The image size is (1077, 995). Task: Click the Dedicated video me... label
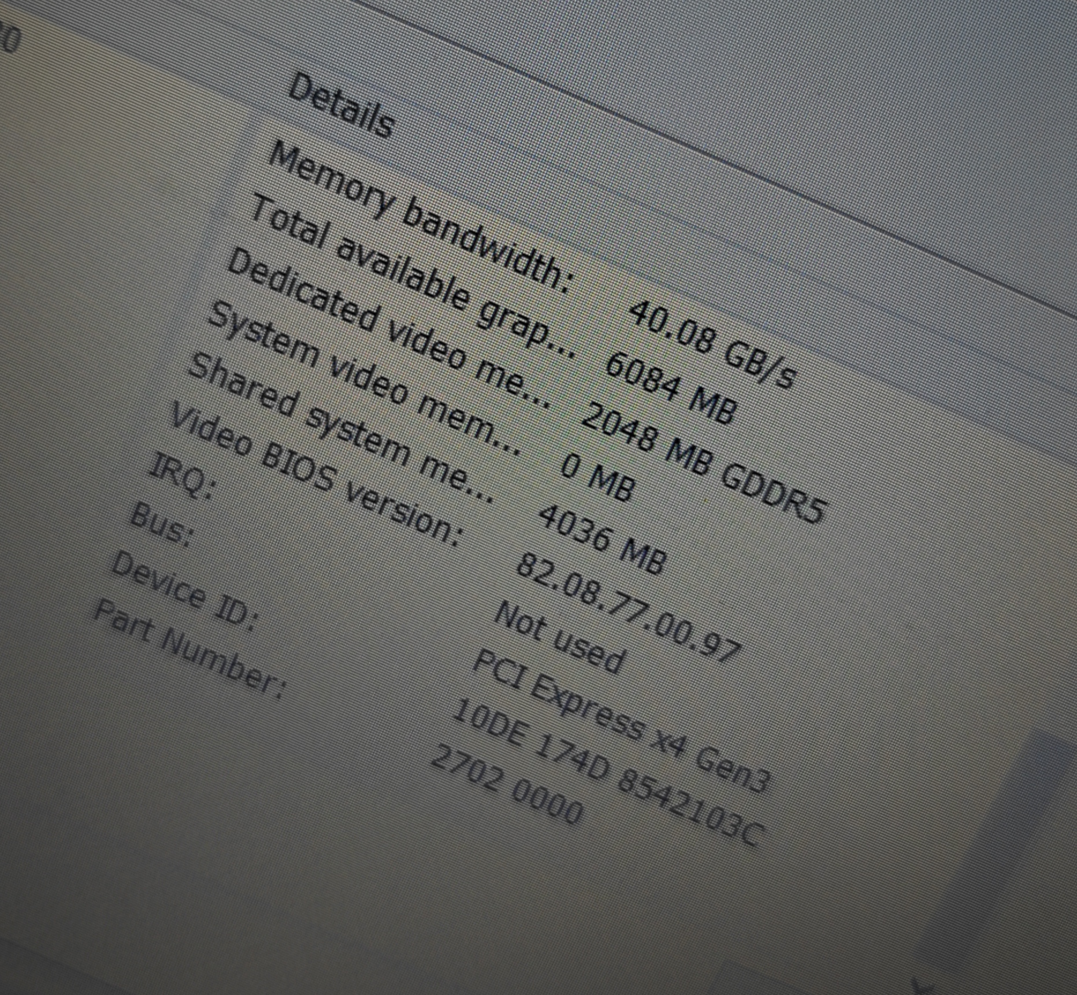pos(389,328)
